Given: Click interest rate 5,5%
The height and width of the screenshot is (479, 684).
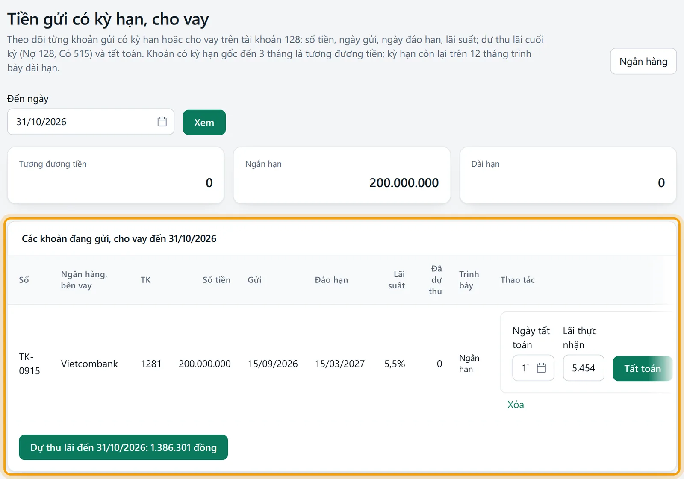Looking at the screenshot, I should click(395, 364).
